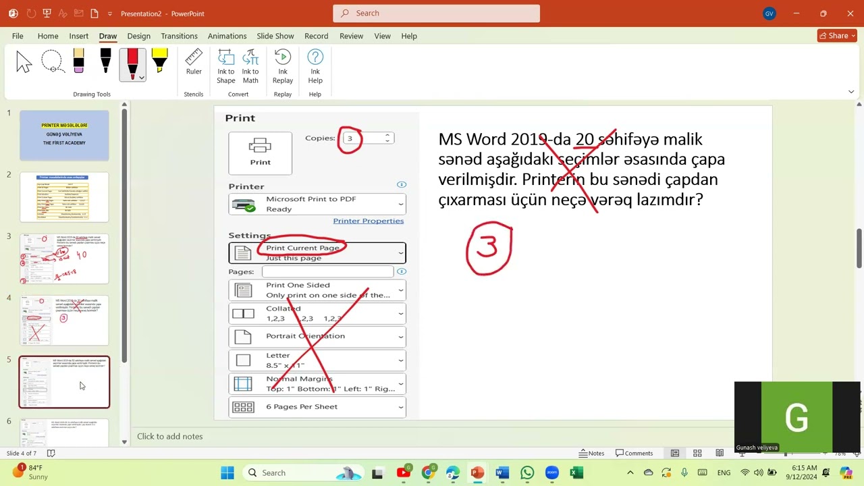Open WhatsApp from the taskbar
The height and width of the screenshot is (486, 864).
(527, 473)
